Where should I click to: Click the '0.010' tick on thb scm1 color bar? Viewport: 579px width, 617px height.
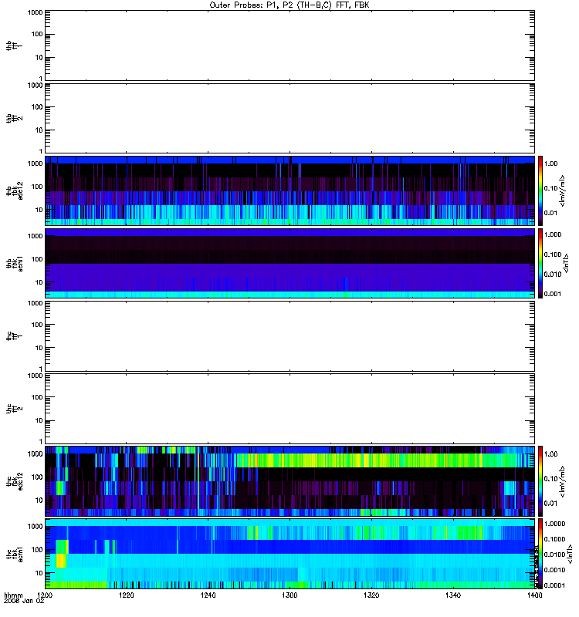[x=553, y=275]
